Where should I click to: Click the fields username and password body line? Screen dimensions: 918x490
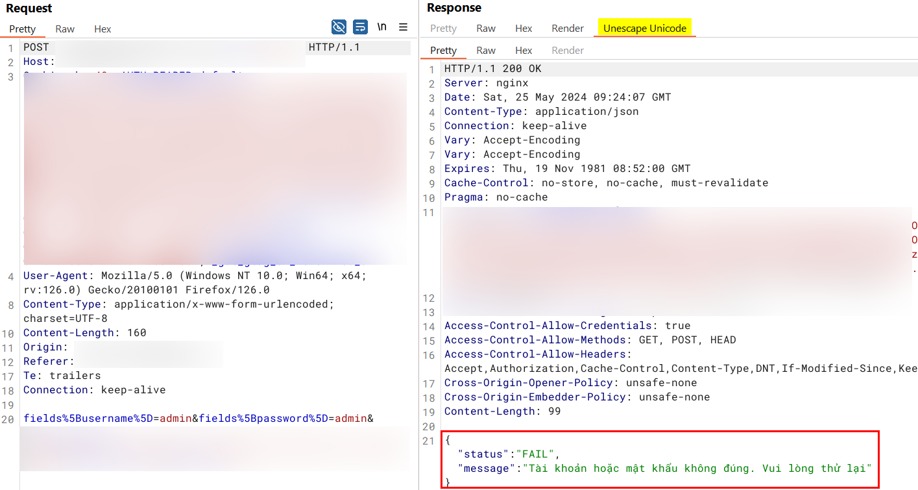point(199,419)
